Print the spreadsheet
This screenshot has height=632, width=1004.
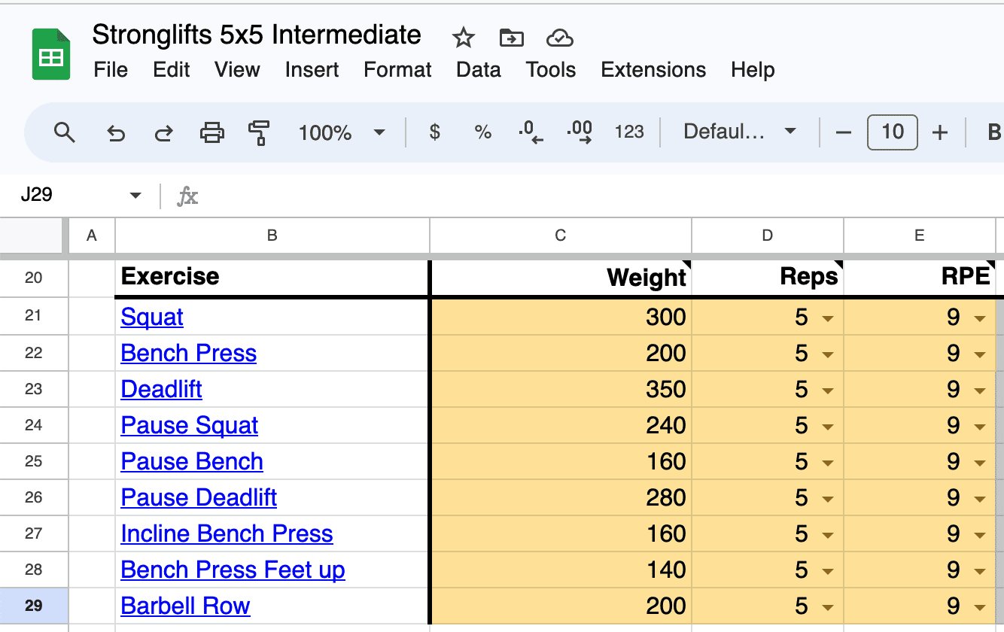(x=212, y=133)
